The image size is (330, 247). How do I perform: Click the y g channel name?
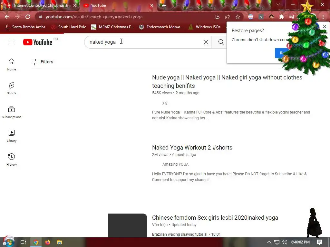click(165, 103)
